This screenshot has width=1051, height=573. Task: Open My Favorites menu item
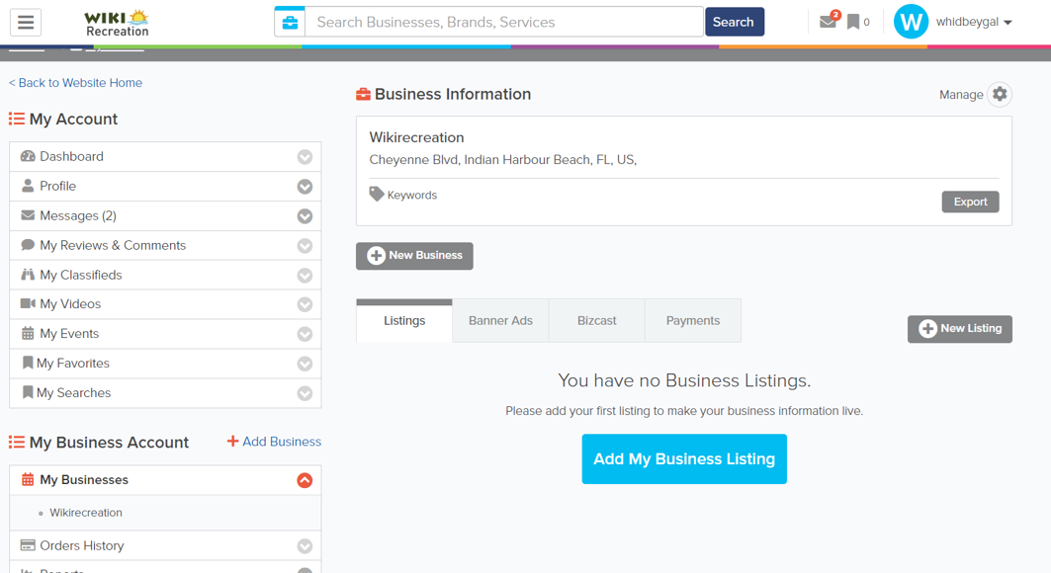pos(165,363)
